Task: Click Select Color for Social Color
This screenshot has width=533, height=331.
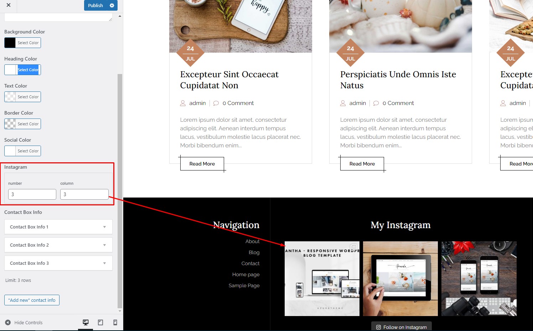Action: (28, 151)
